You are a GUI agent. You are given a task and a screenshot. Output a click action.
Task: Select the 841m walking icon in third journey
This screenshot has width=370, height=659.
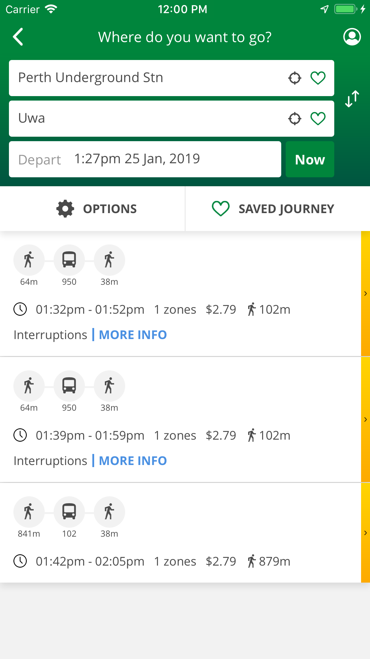coord(29,512)
